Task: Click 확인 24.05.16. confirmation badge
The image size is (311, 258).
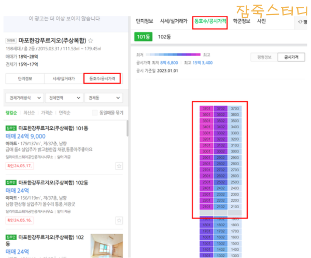Action: tap(20, 220)
